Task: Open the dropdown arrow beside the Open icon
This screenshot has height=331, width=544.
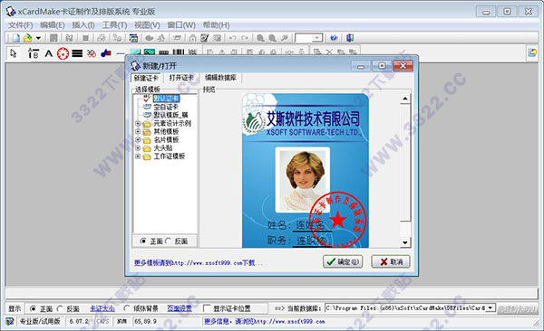Action: [x=38, y=38]
